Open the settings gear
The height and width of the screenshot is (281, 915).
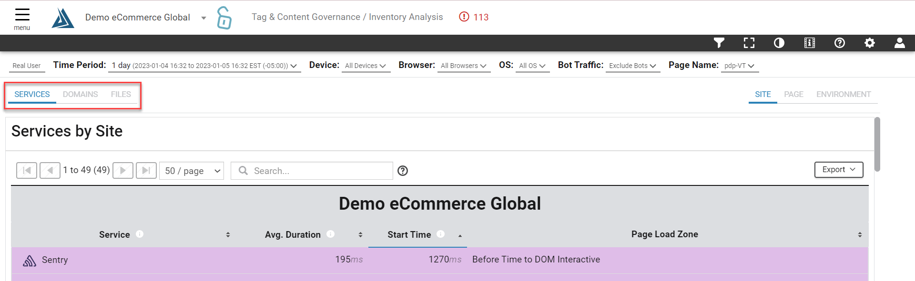[870, 43]
